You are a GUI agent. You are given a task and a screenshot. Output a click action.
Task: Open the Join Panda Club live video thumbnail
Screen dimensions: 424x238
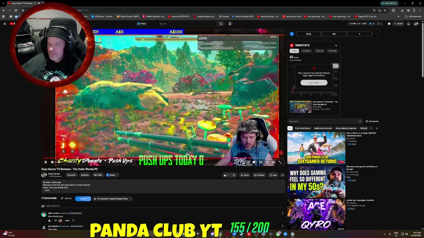coord(316,148)
